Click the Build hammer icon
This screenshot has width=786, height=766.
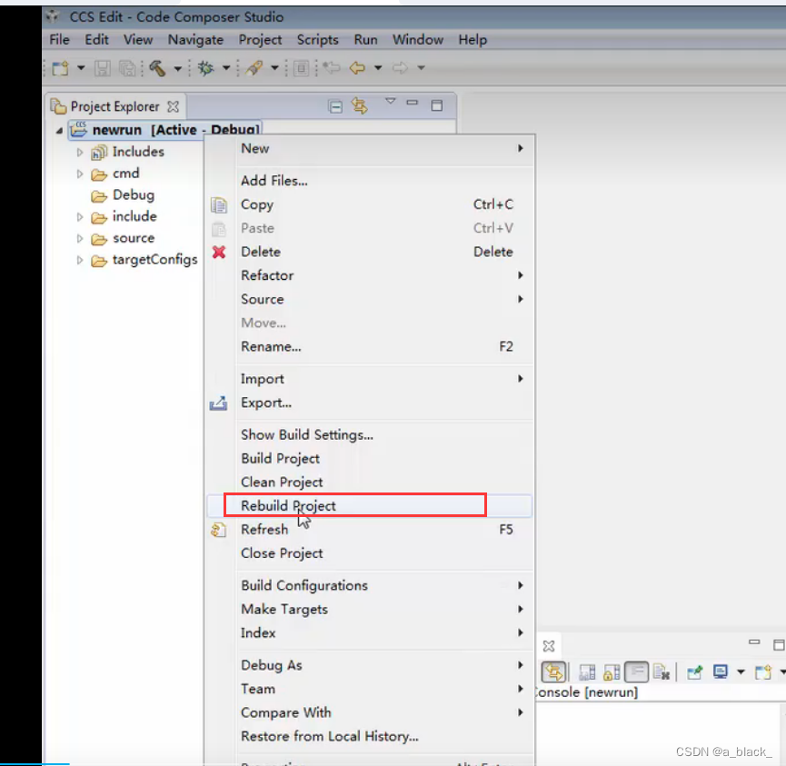point(157,67)
